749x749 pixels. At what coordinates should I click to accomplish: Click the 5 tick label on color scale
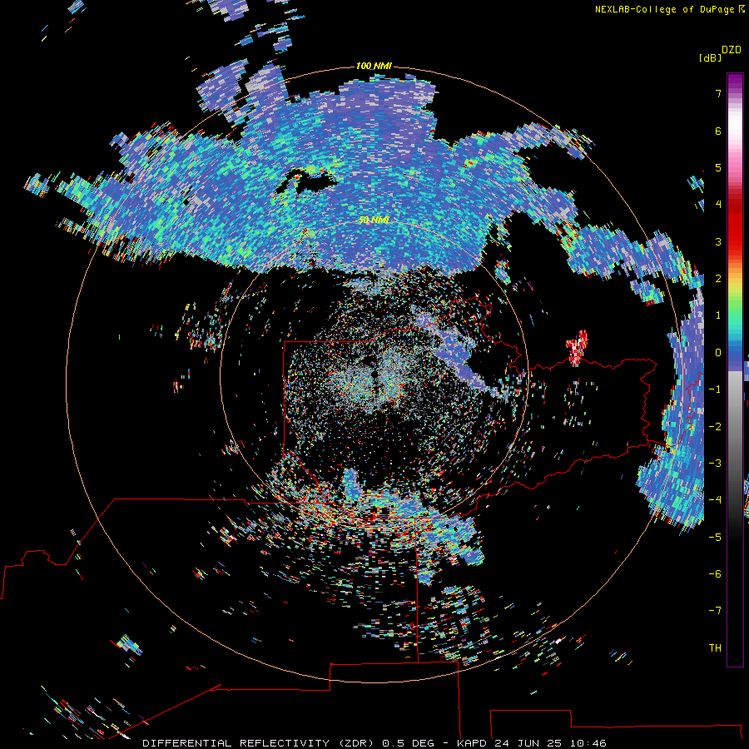click(x=718, y=167)
